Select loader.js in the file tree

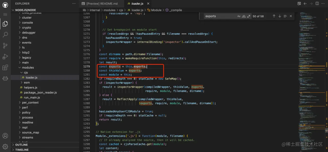pos(45,78)
